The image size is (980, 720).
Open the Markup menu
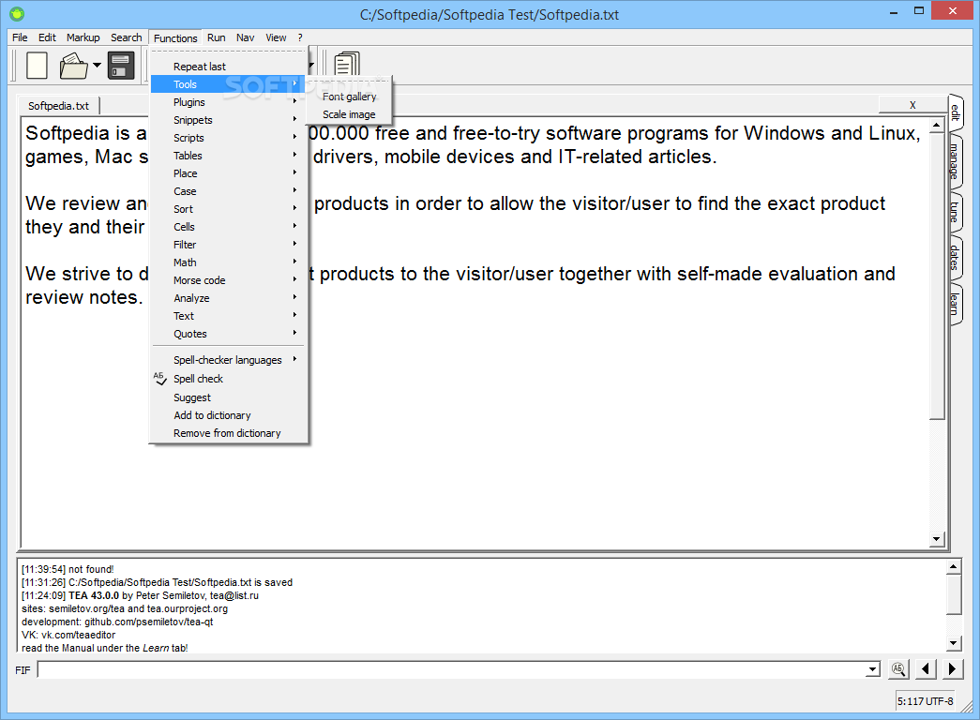pyautogui.click(x=83, y=37)
